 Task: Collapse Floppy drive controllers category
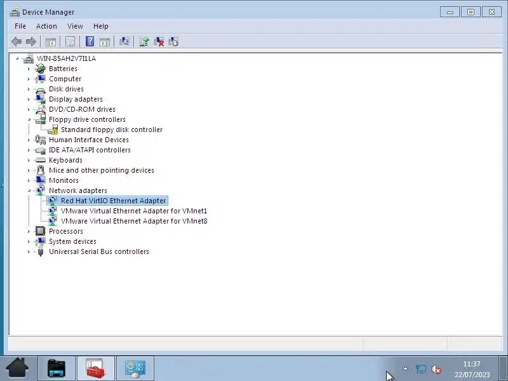point(29,119)
